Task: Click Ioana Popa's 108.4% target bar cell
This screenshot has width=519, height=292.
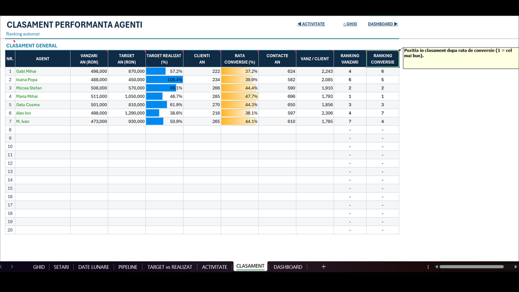Action: [164, 79]
